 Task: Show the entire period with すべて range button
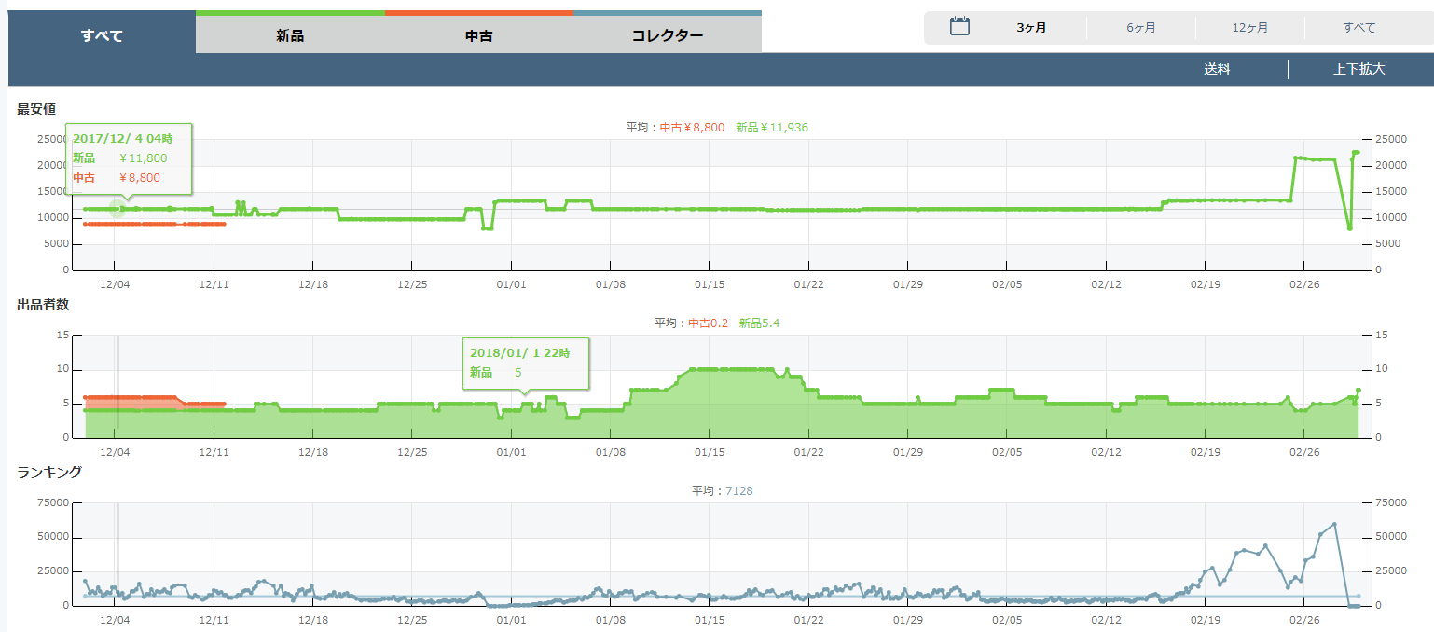point(1358,28)
